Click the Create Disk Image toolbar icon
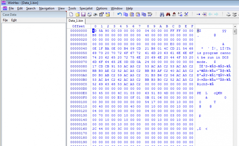The image size is (239, 146). tap(89, 14)
